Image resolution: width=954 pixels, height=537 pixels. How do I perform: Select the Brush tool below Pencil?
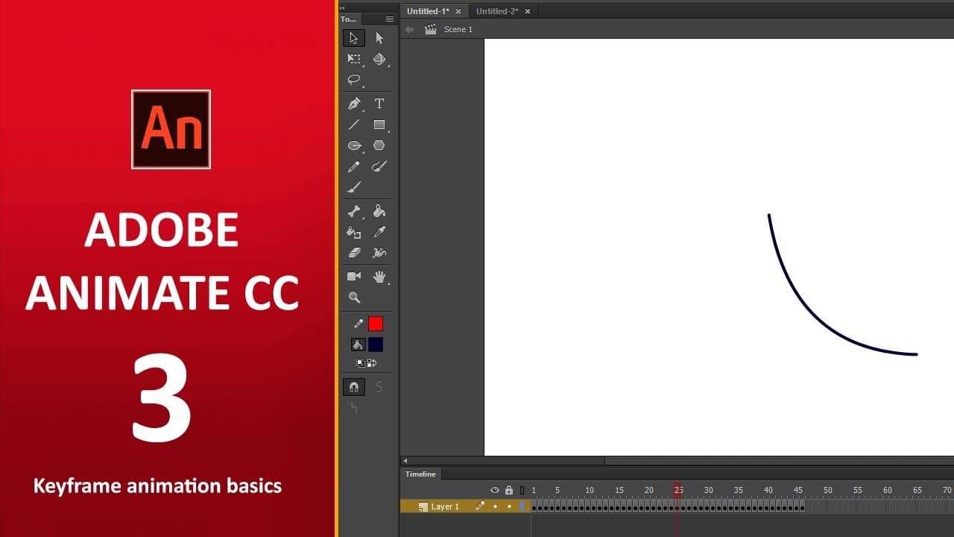click(354, 187)
